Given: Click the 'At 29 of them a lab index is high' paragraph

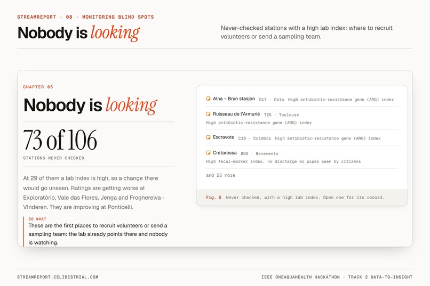Looking at the screenshot, I should [x=94, y=193].
